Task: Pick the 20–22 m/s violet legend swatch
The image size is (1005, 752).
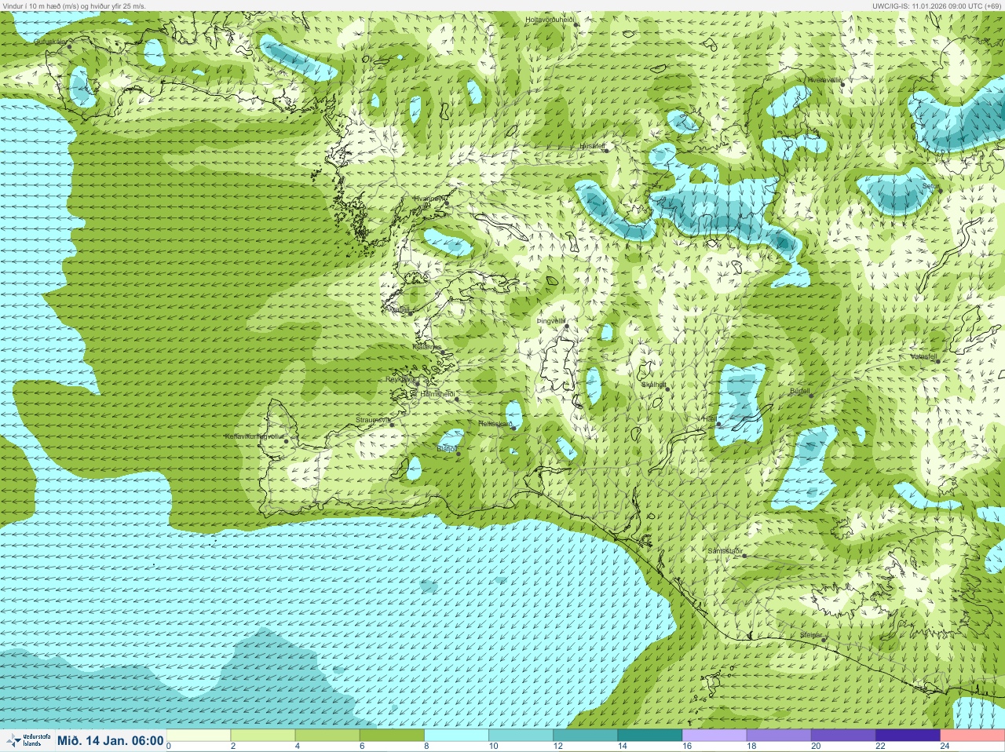Action: click(842, 736)
